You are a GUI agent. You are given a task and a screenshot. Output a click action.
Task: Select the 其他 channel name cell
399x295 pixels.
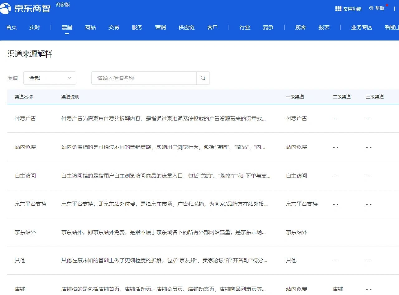pyautogui.click(x=20, y=260)
